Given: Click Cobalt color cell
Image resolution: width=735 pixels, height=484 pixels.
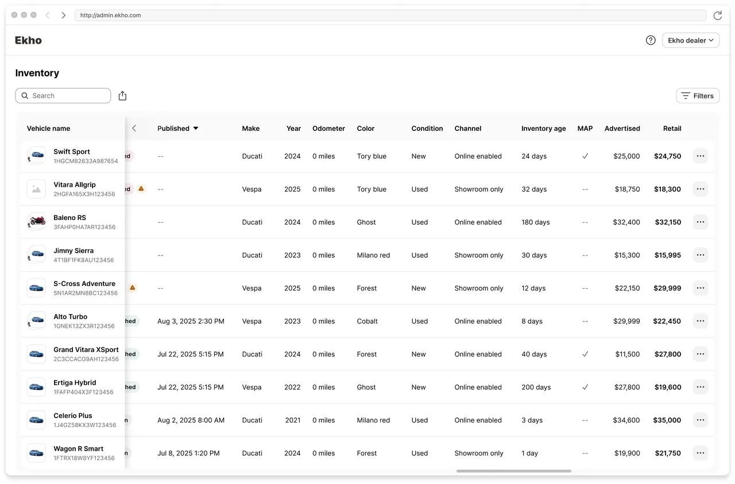Looking at the screenshot, I should click(x=367, y=321).
